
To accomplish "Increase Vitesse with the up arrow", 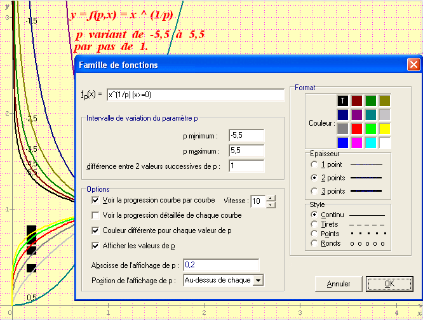I will pos(271,198).
